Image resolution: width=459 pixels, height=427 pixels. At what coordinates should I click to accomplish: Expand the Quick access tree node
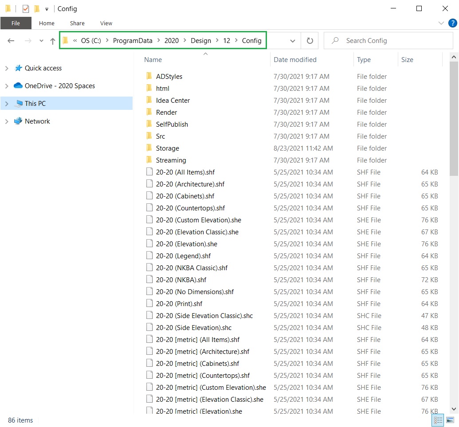[x=7, y=68]
